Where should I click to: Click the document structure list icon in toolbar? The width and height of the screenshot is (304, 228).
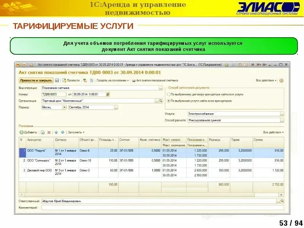point(92,80)
